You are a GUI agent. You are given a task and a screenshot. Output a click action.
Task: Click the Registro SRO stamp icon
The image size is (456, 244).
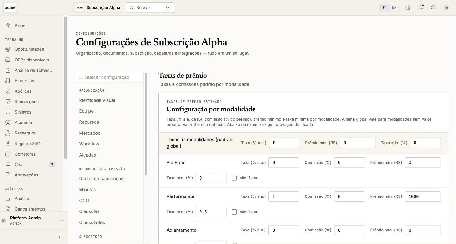coord(8,144)
